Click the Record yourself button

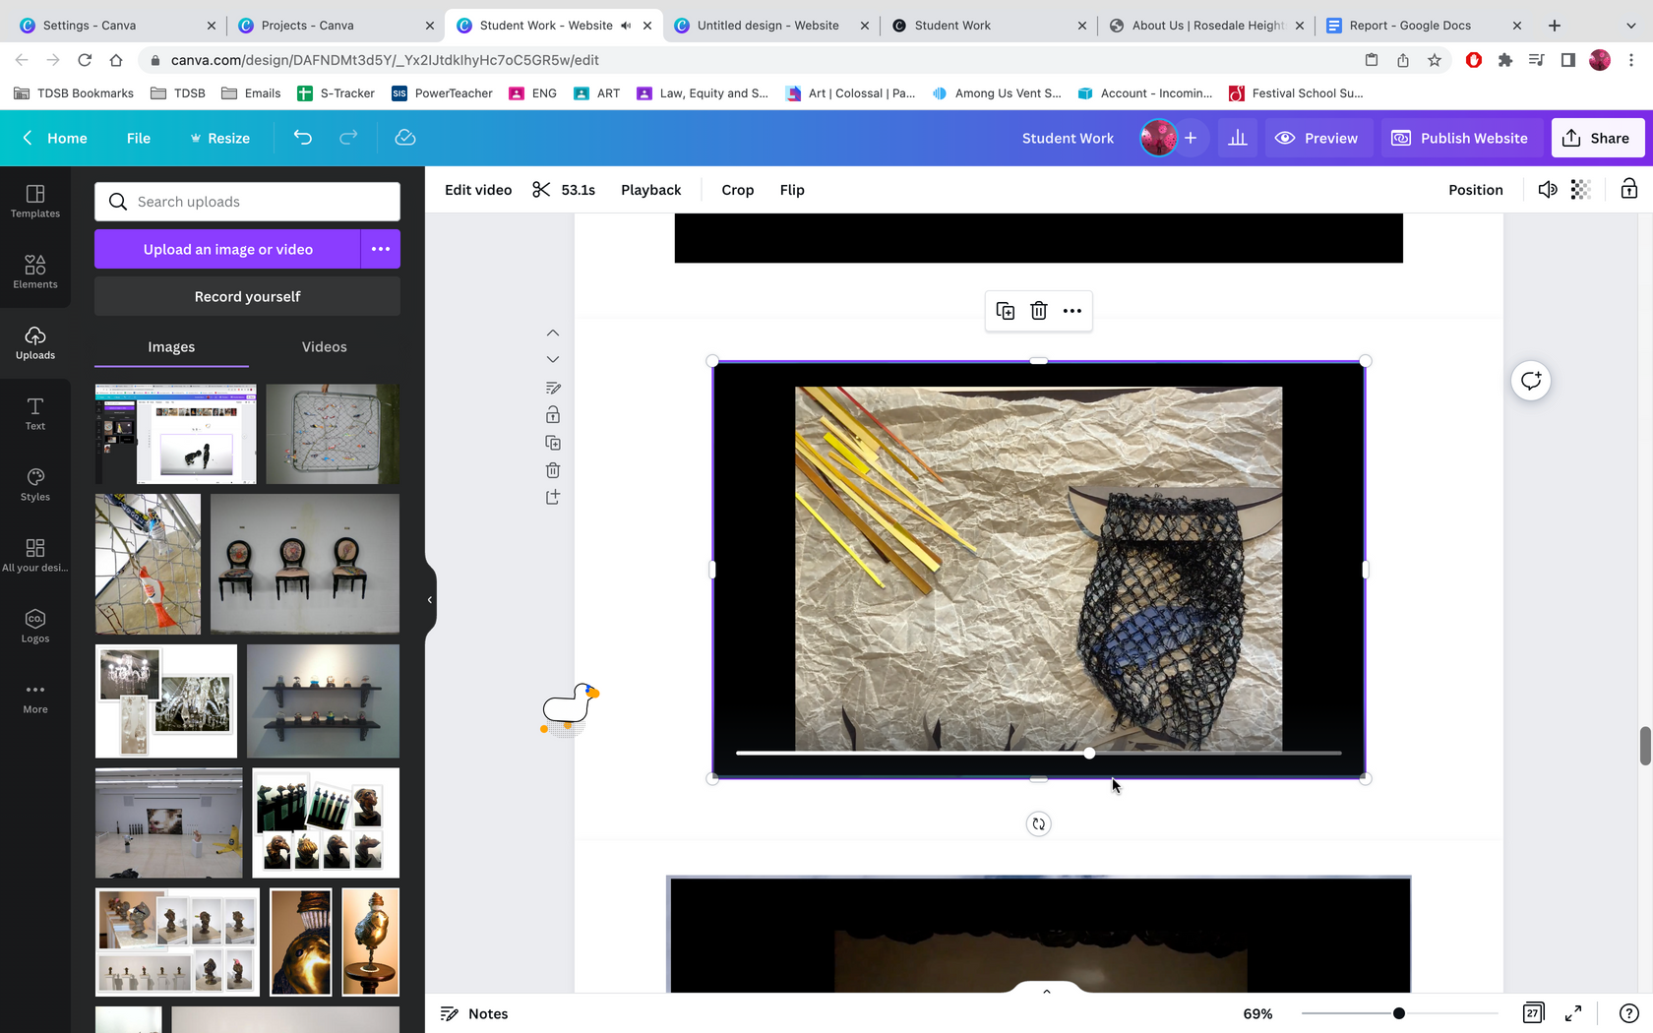(x=247, y=296)
